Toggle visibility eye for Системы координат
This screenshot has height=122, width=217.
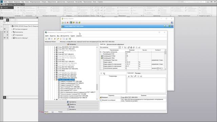[x=4, y=29]
